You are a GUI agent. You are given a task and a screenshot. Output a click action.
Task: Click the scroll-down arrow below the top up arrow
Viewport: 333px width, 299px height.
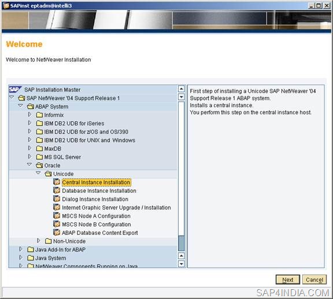coord(181,97)
